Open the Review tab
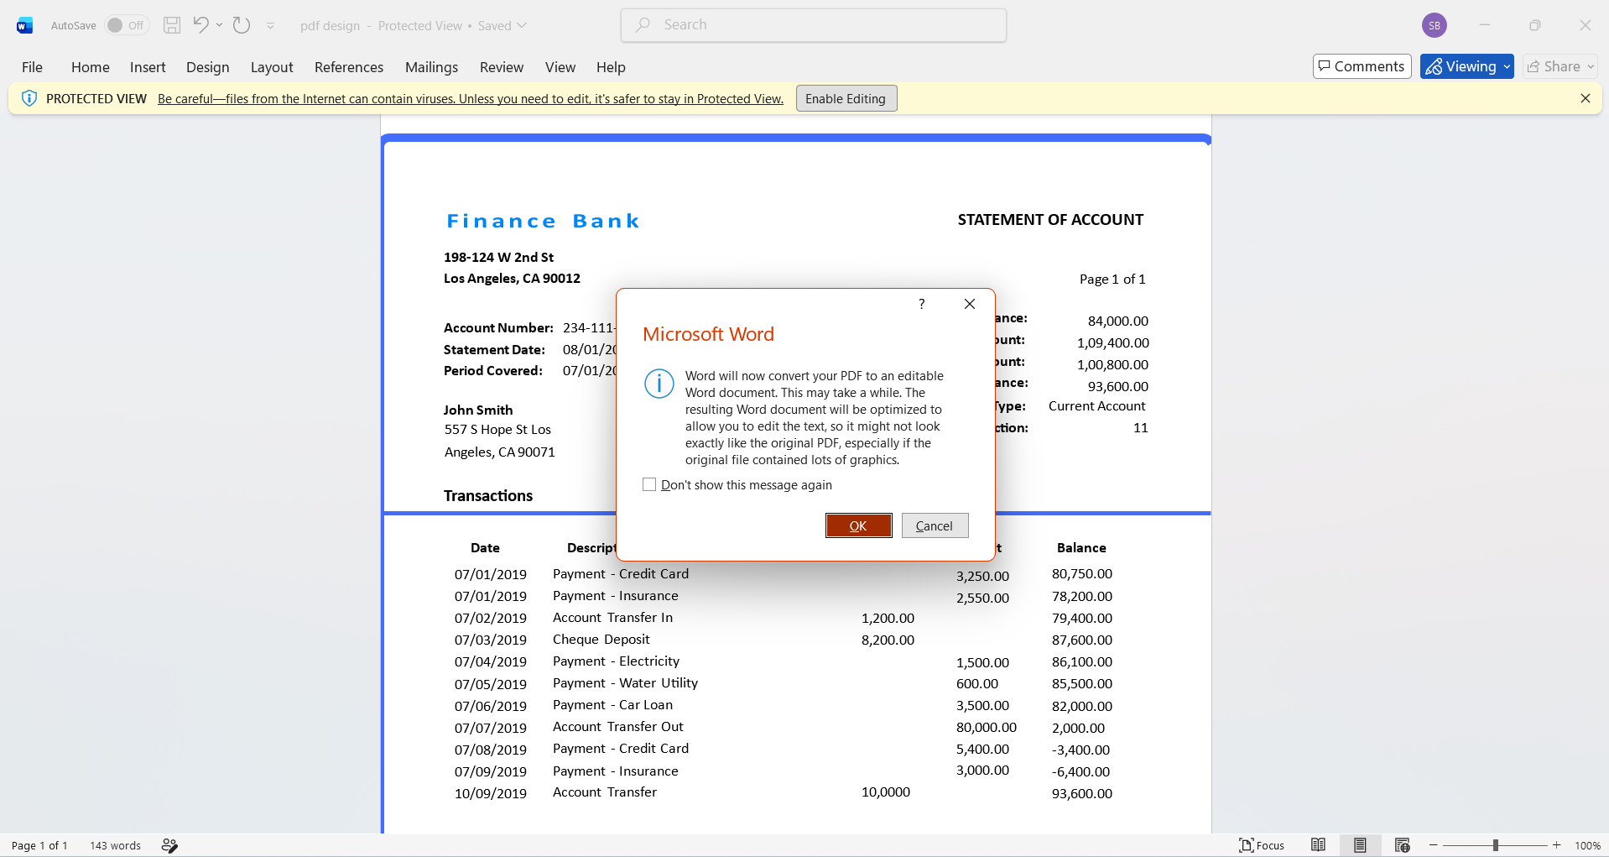The image size is (1609, 857). point(502,67)
